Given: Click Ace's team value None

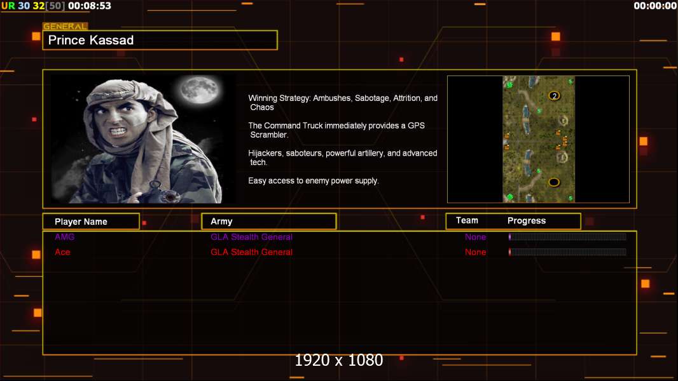Looking at the screenshot, I should (475, 252).
